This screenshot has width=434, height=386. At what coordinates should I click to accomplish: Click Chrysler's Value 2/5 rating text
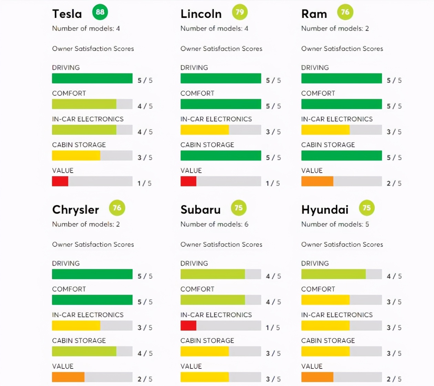click(145, 379)
